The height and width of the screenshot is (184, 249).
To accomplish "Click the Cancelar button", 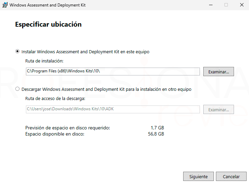I will click(x=231, y=176).
